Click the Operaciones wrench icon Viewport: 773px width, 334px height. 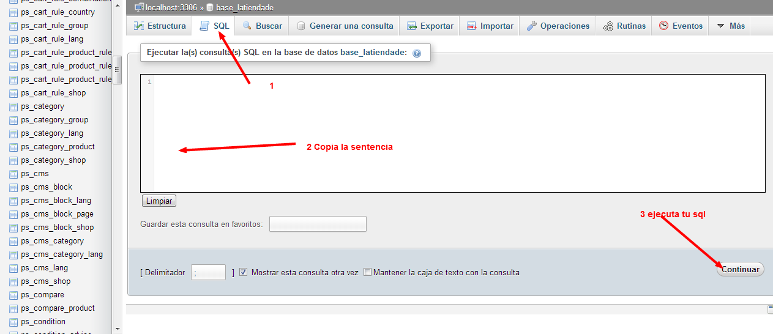click(532, 26)
